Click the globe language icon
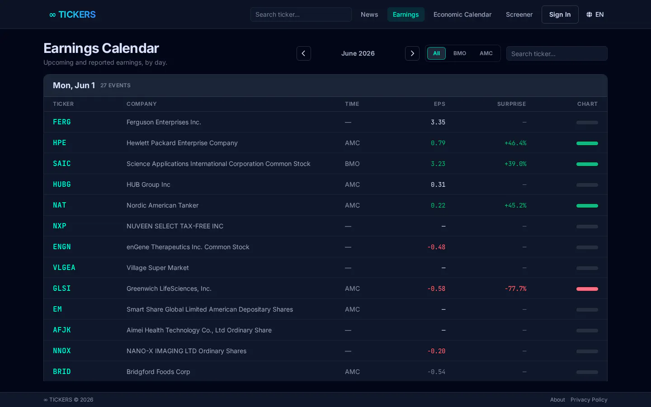651x407 pixels. [589, 14]
